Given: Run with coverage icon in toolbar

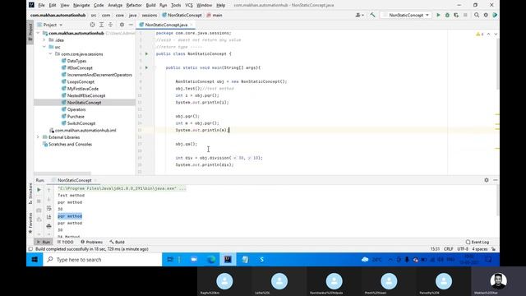Looking at the screenshot, I should click(456, 15).
